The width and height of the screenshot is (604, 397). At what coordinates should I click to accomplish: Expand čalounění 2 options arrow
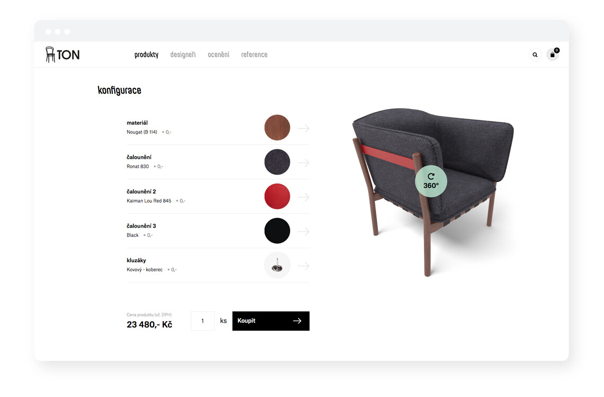304,197
